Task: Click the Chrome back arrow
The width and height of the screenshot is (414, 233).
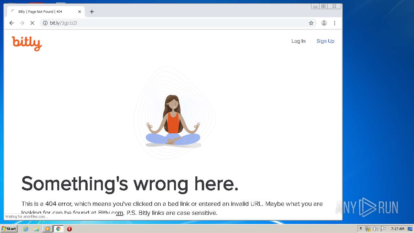Action: pos(12,23)
